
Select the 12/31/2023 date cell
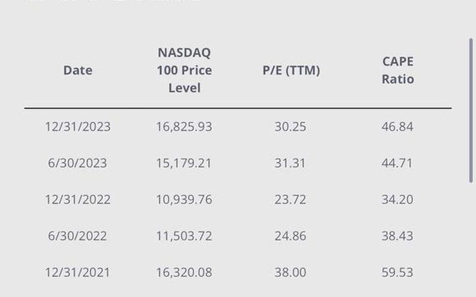[x=78, y=127]
